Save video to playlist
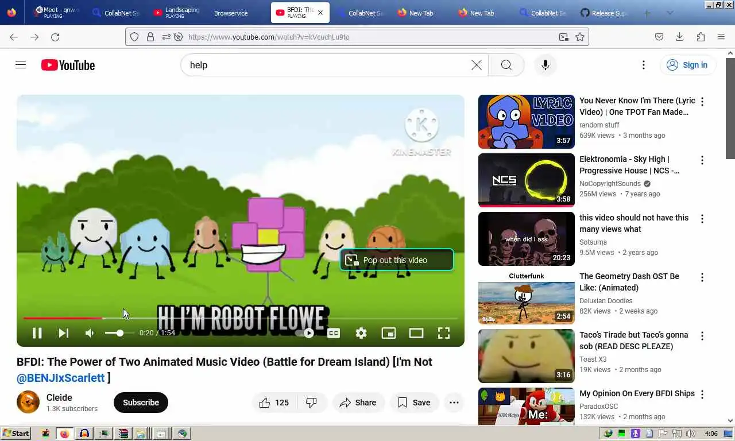This screenshot has height=441, width=735. pos(415,403)
